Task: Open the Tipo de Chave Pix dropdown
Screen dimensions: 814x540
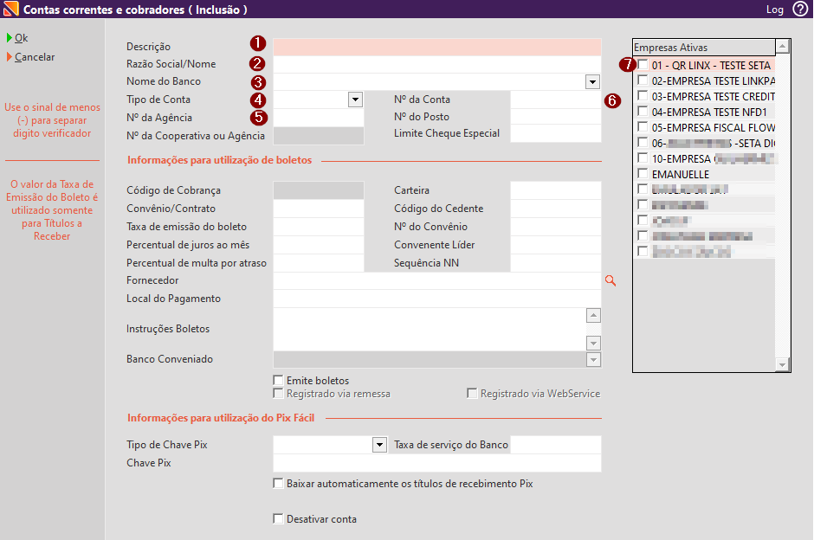Action: click(x=379, y=445)
